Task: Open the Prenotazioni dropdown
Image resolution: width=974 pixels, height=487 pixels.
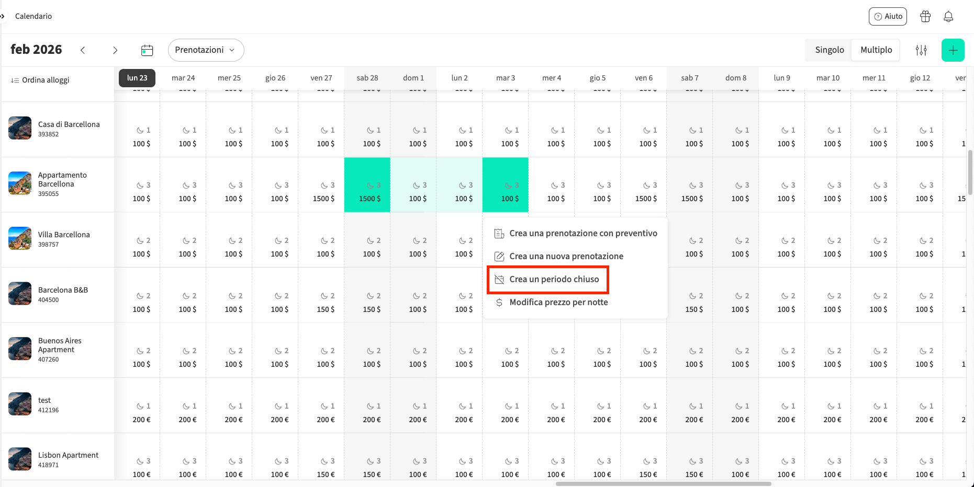Action: [206, 50]
